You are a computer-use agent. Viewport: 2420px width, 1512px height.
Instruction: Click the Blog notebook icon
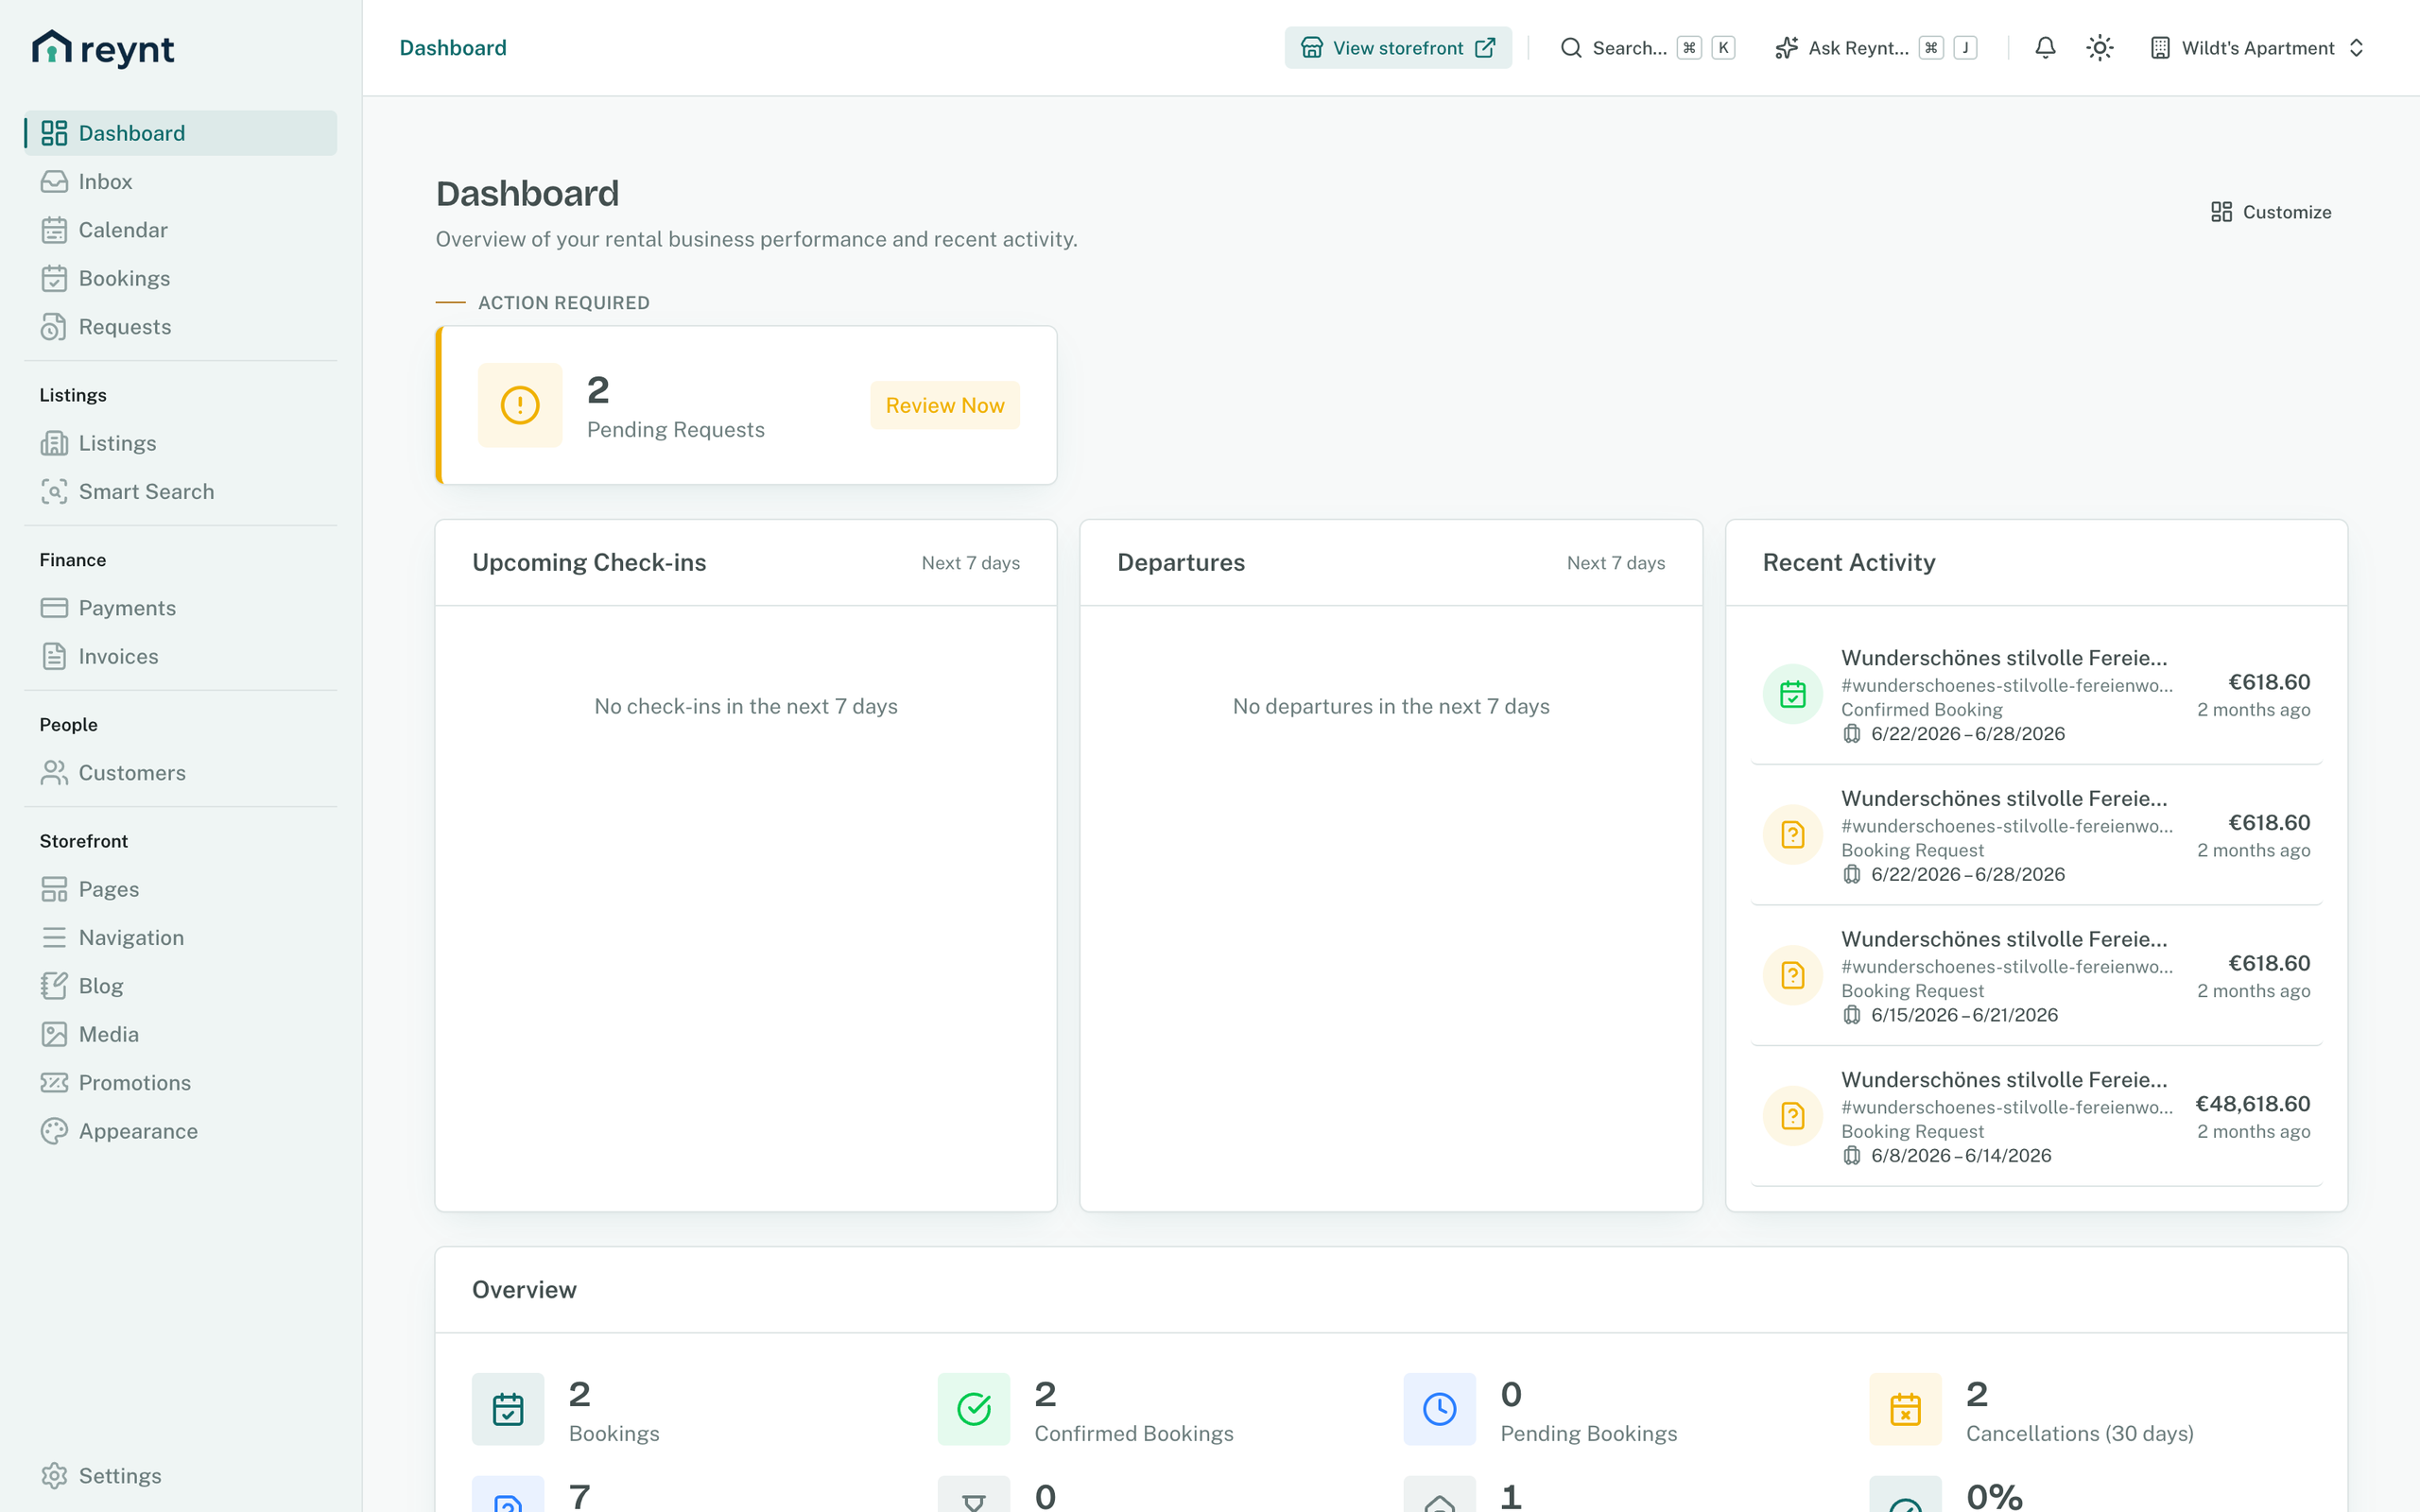[54, 986]
